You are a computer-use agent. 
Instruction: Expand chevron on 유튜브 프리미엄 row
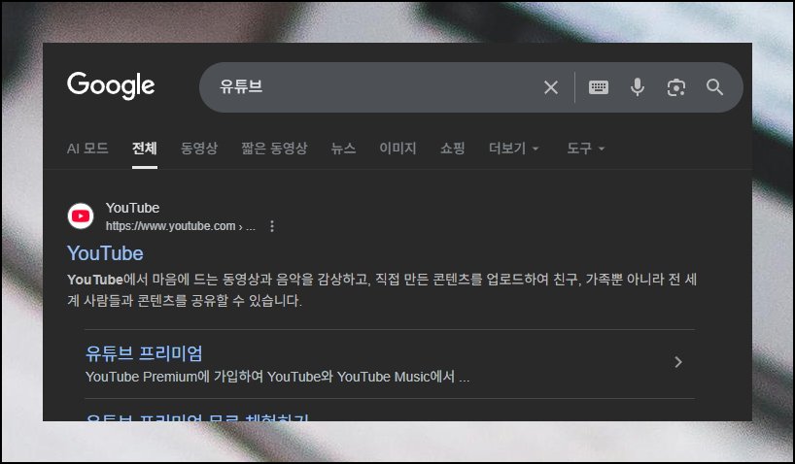(x=677, y=362)
